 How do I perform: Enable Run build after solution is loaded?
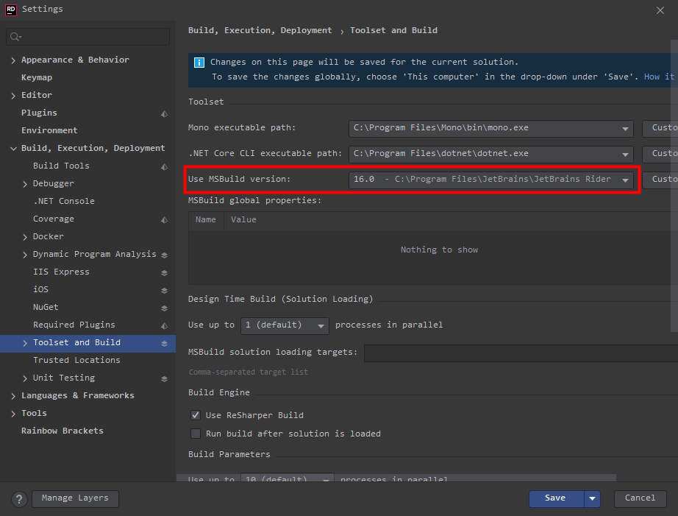[196, 434]
